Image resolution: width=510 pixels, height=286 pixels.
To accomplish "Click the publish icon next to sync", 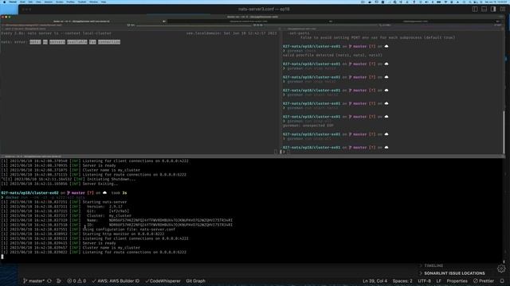I will (59, 280).
